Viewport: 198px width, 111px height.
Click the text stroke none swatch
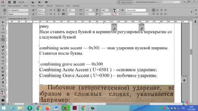[114, 14]
